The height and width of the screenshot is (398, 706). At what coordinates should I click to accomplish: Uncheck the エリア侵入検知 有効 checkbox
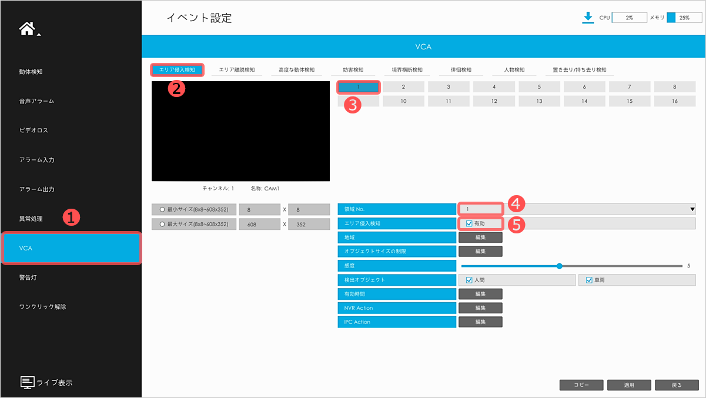point(469,223)
